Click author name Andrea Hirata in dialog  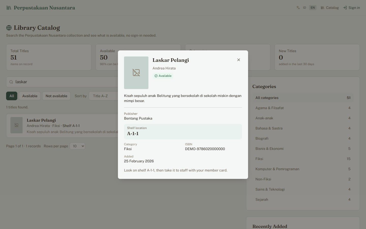[x=164, y=68]
